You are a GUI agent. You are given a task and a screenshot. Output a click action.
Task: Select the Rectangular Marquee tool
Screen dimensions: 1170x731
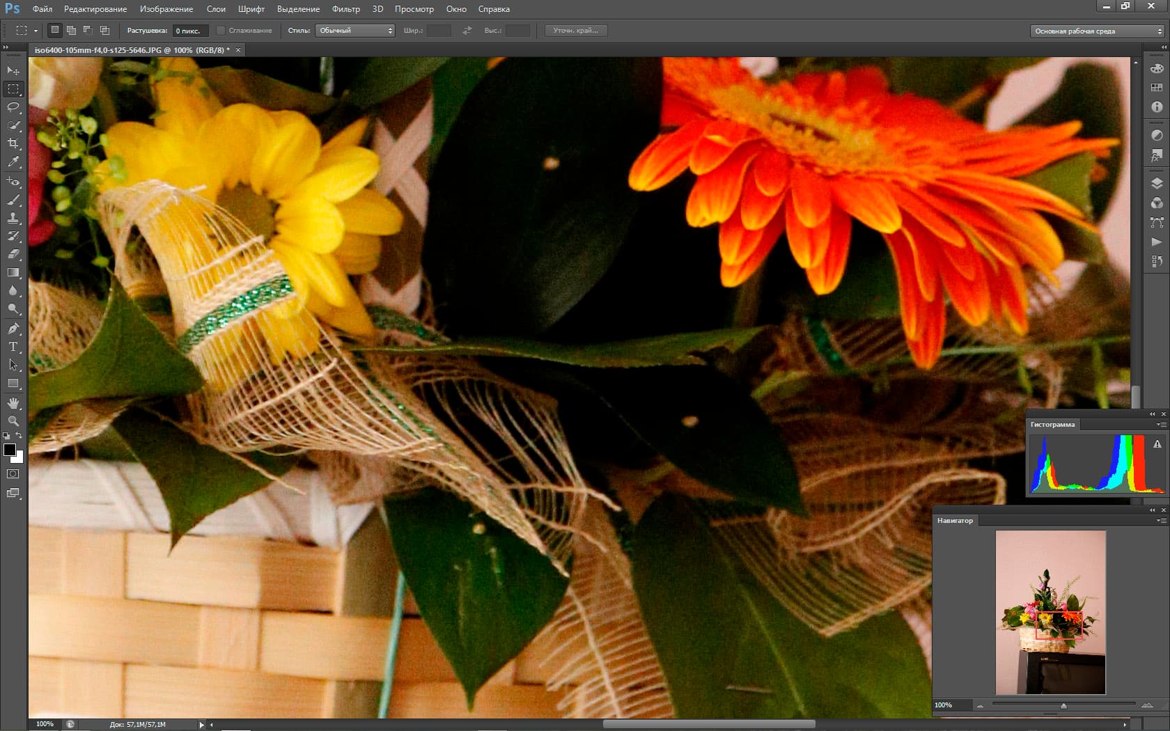tap(13, 88)
